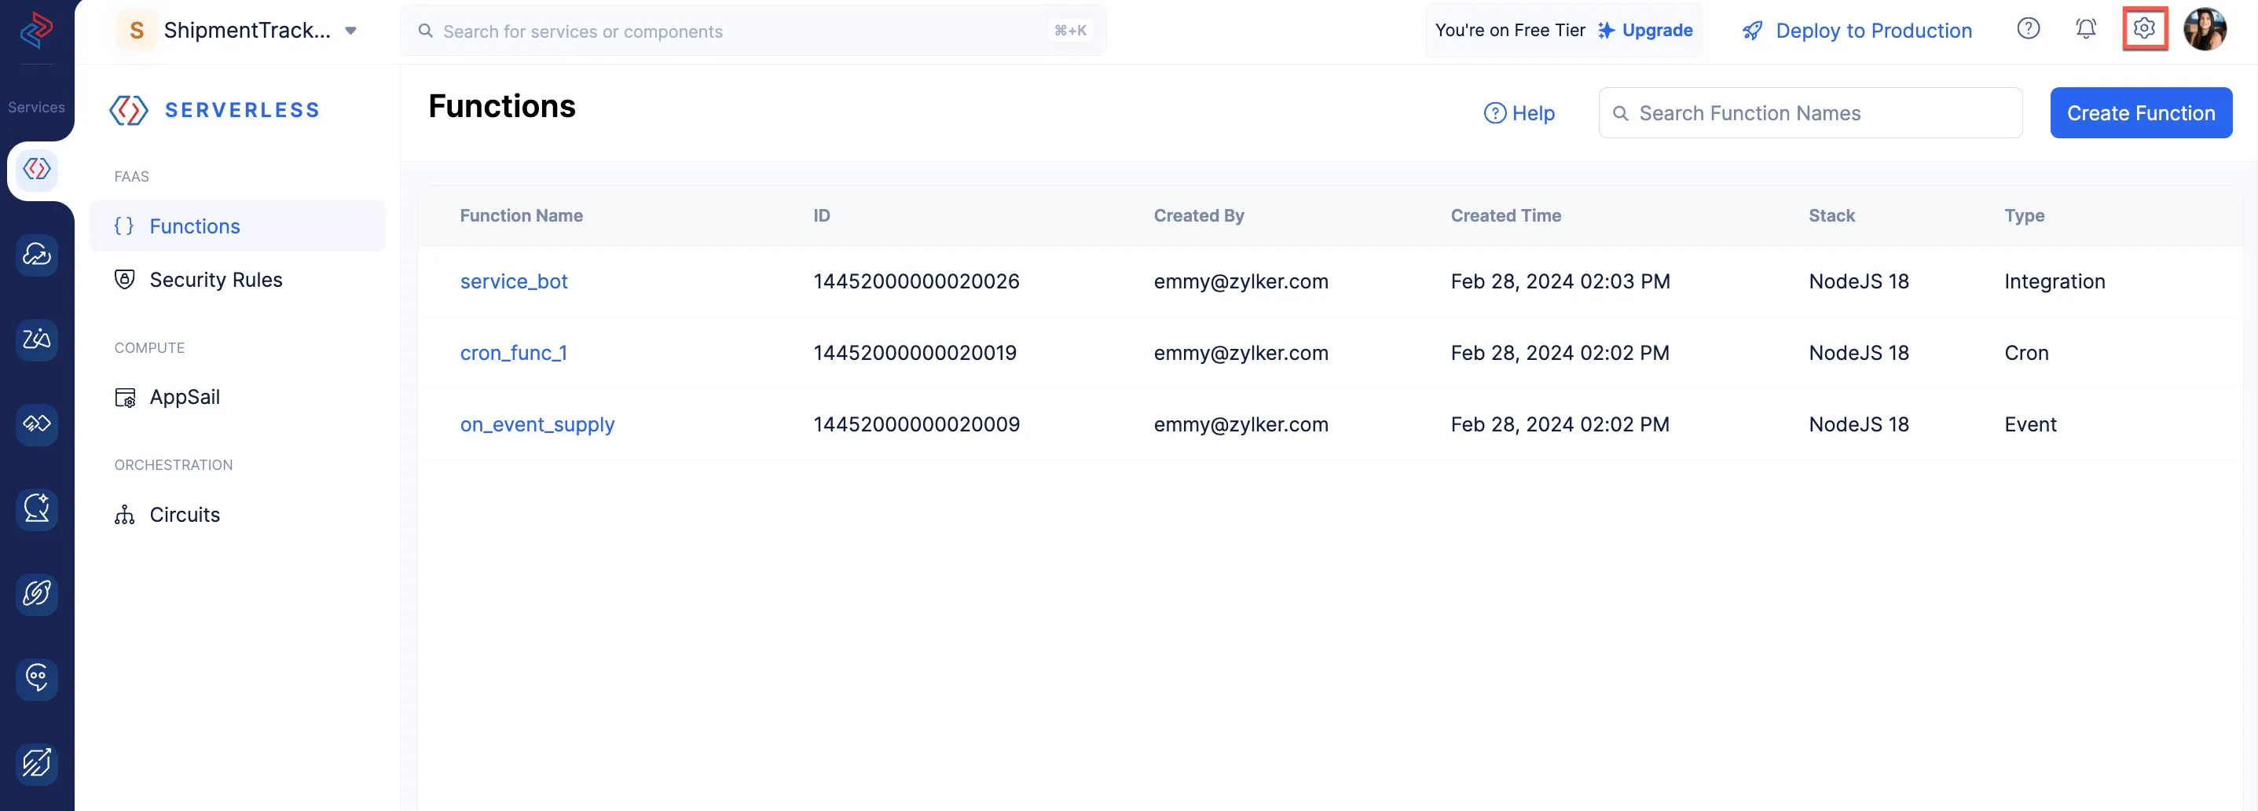Open the help question-mark icon in header
This screenshot has width=2258, height=811.
(x=2028, y=29)
